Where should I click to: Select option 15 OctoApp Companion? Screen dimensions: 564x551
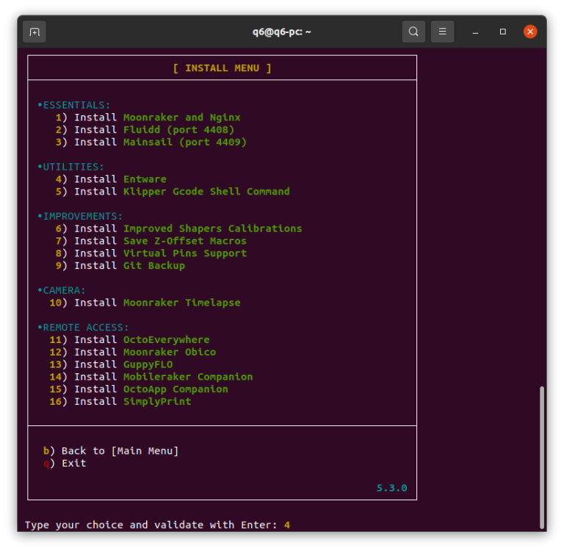(x=139, y=389)
